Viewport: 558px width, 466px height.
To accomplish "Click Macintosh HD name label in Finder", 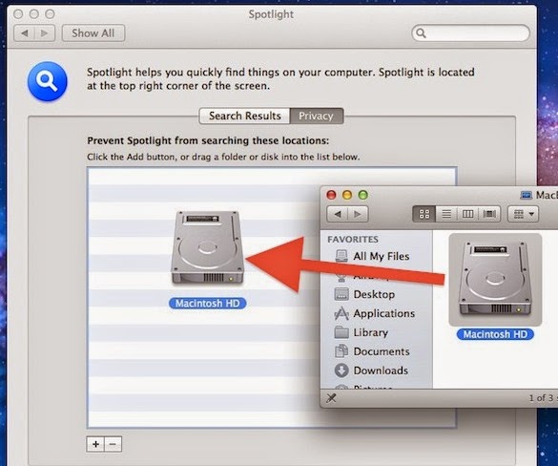I will [x=495, y=334].
